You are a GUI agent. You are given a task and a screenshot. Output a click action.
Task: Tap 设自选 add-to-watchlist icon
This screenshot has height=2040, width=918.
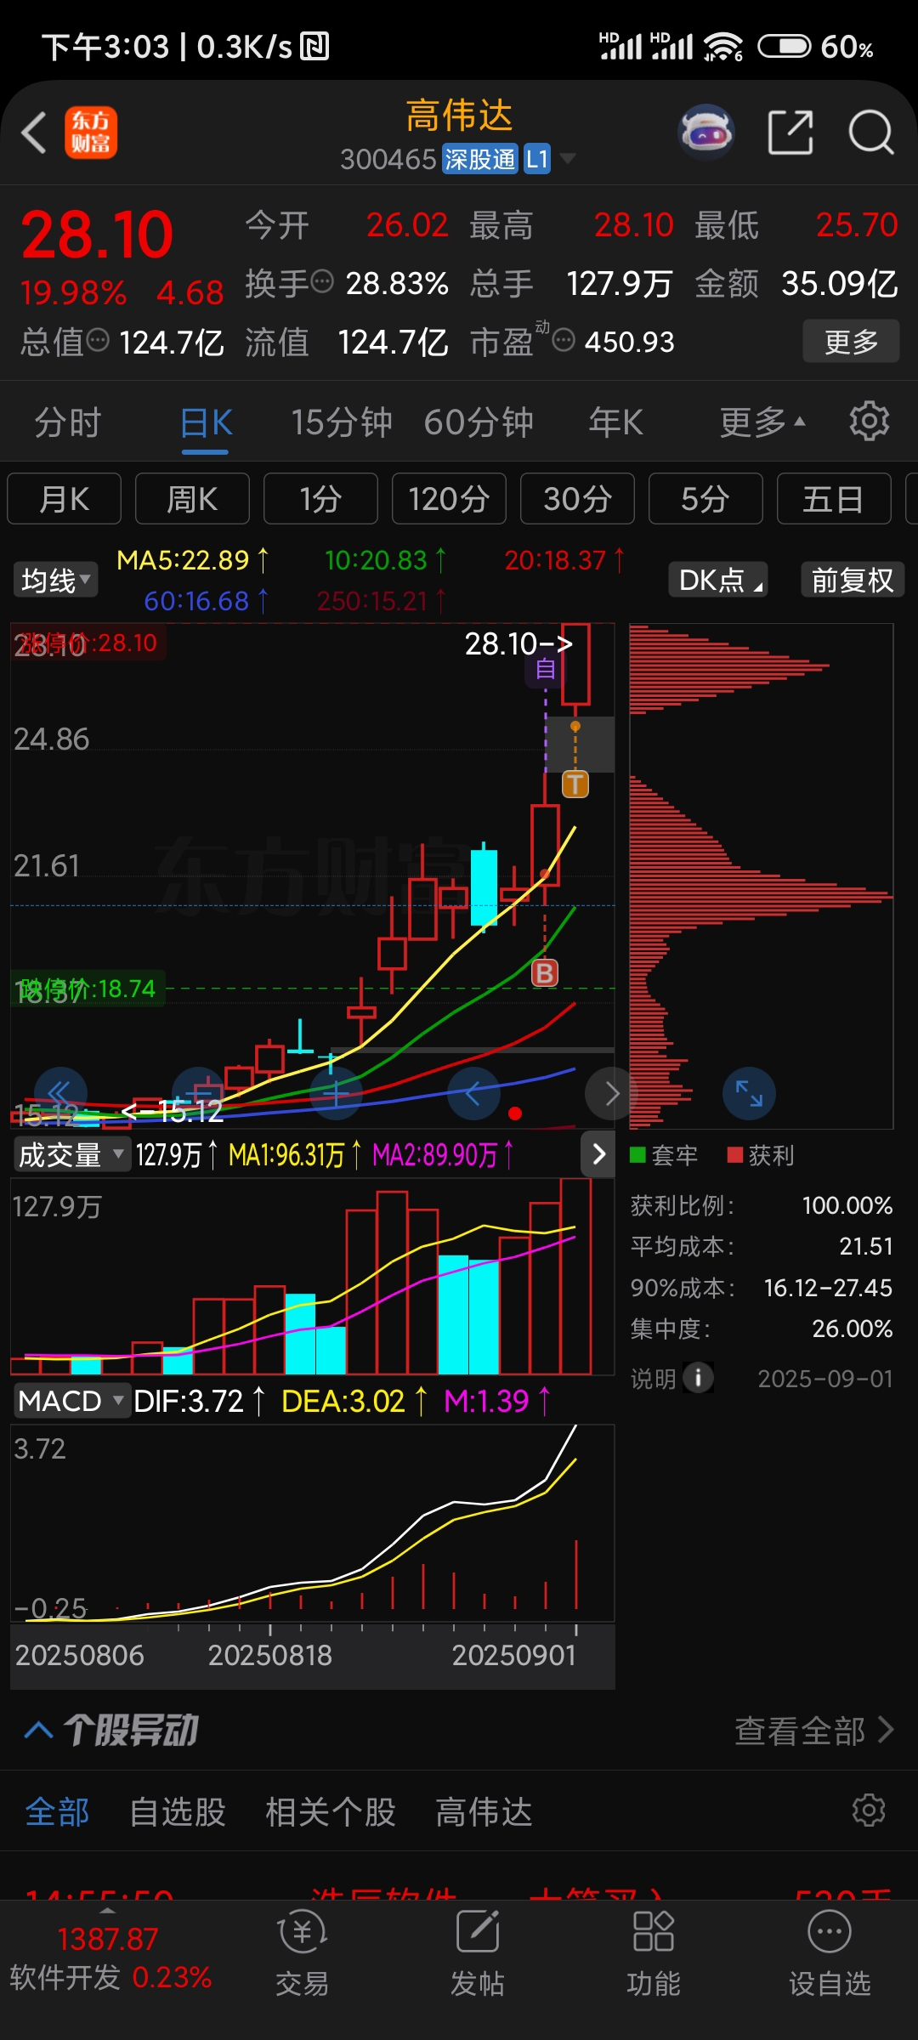coord(830,1952)
